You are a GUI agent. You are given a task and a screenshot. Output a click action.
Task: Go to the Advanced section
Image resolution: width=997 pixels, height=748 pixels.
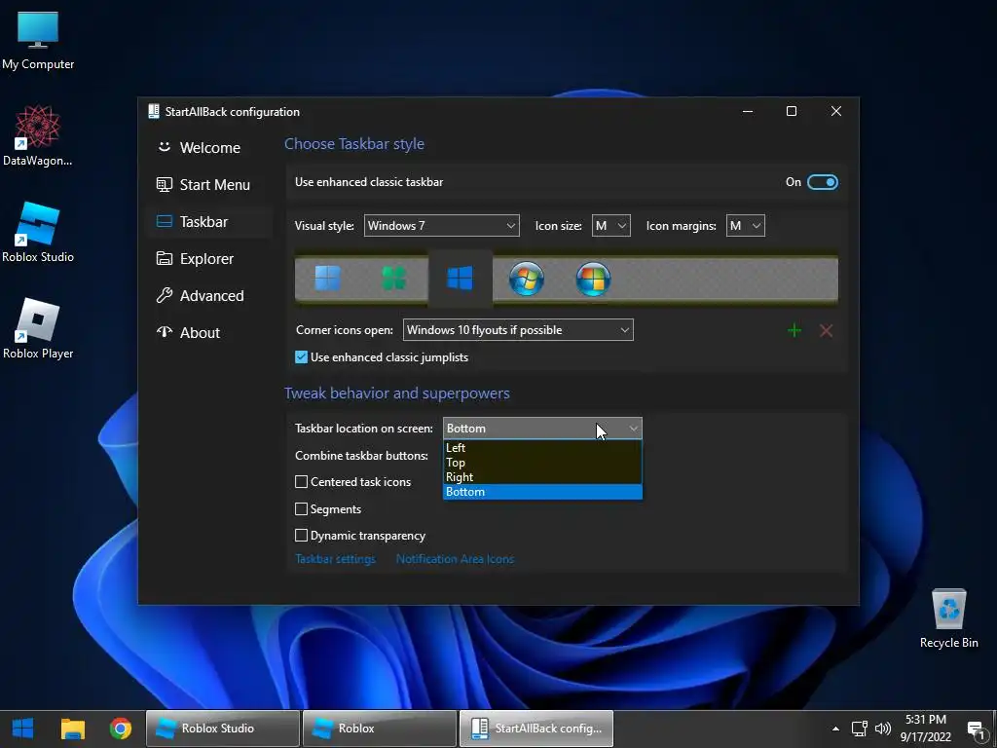pos(209,296)
